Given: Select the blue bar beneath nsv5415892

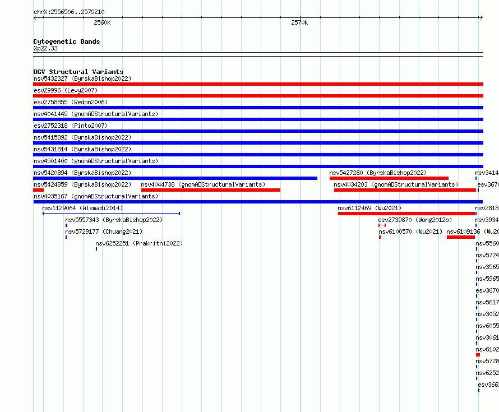Looking at the screenshot, I should pos(258,143).
